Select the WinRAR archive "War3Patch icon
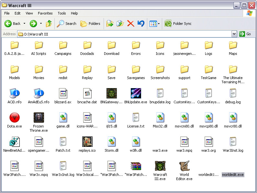257x193 pixels. click(x=136, y=166)
